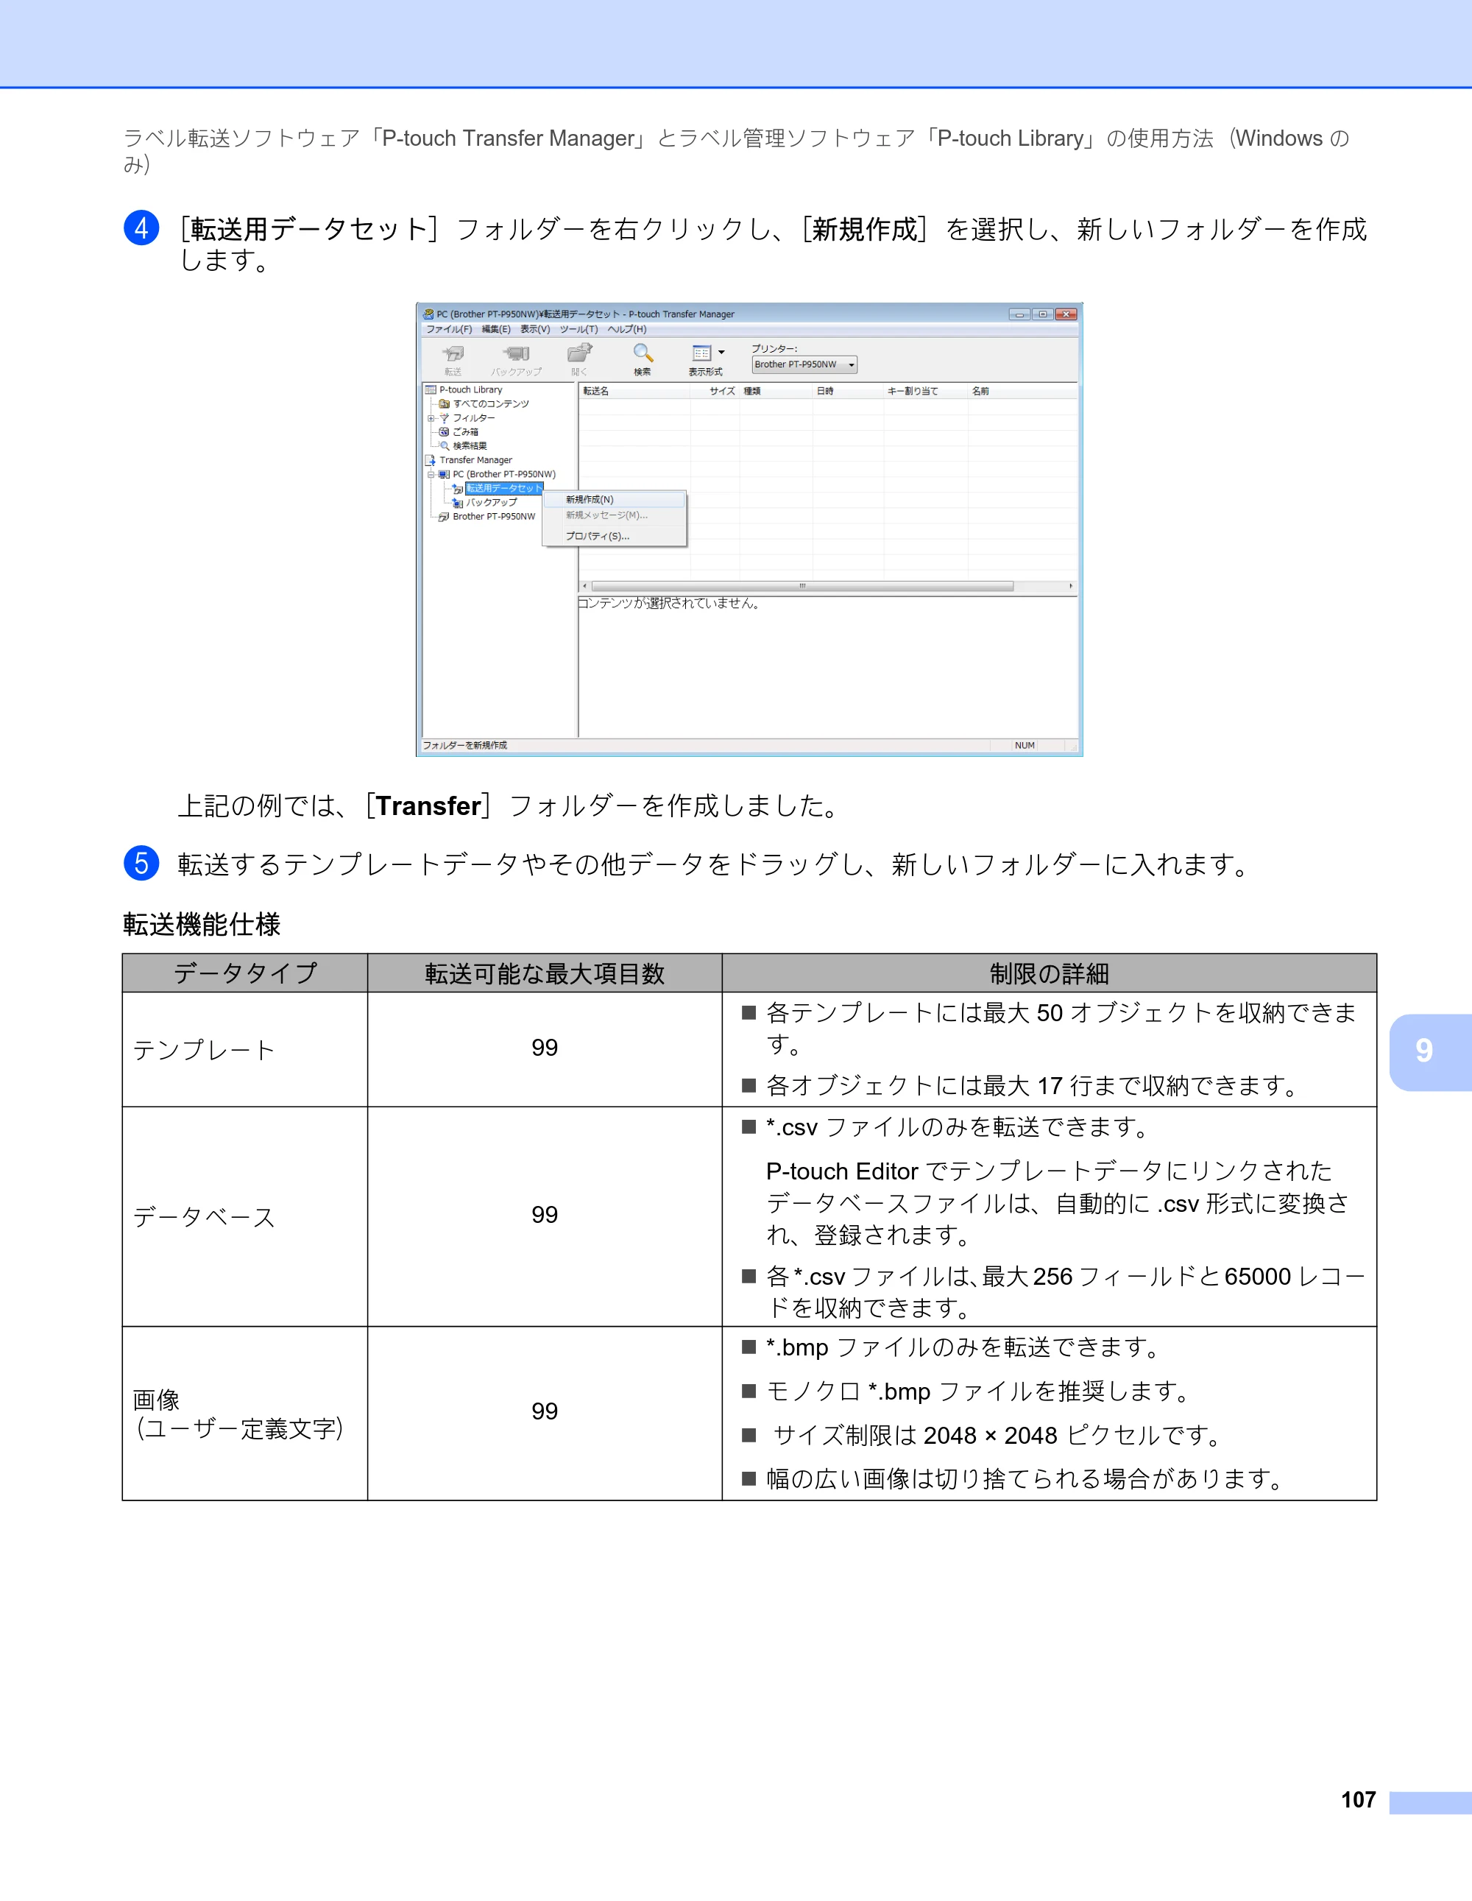Click the scrollbar right arrow

pos(1070,586)
